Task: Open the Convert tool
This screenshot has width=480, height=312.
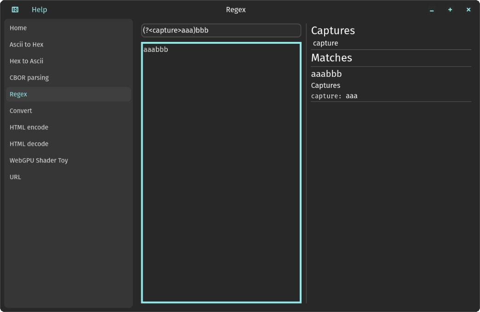Action: click(69, 110)
